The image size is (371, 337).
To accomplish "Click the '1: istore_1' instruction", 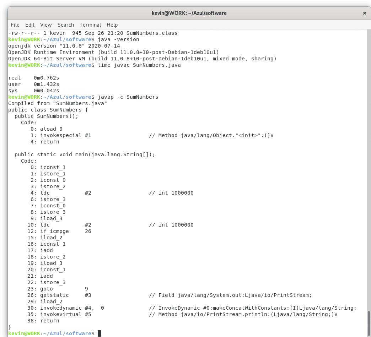I will coord(48,174).
